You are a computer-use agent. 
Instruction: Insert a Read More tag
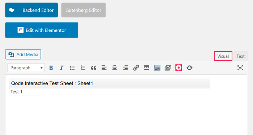(x=146, y=68)
